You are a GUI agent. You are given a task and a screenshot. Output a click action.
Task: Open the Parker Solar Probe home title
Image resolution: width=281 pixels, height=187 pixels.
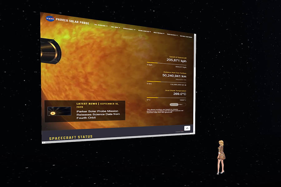[x=72, y=21]
